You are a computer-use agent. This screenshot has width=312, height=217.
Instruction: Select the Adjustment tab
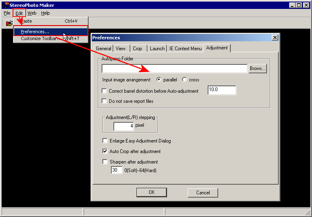pyautogui.click(x=217, y=48)
